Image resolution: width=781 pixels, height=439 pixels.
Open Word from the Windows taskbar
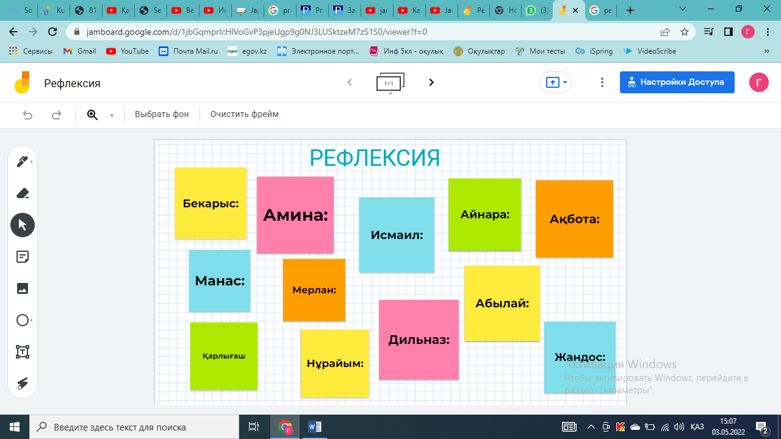pyautogui.click(x=315, y=427)
